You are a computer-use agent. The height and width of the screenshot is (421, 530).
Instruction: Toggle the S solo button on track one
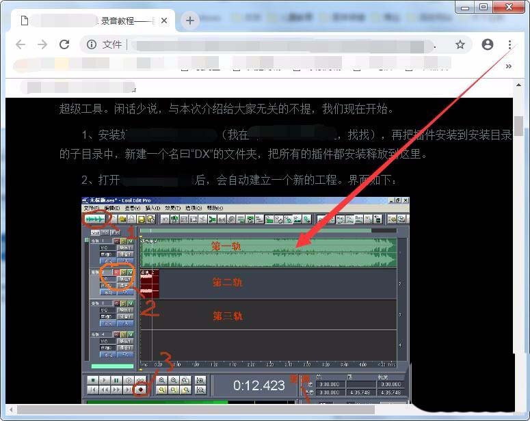pyautogui.click(x=124, y=241)
